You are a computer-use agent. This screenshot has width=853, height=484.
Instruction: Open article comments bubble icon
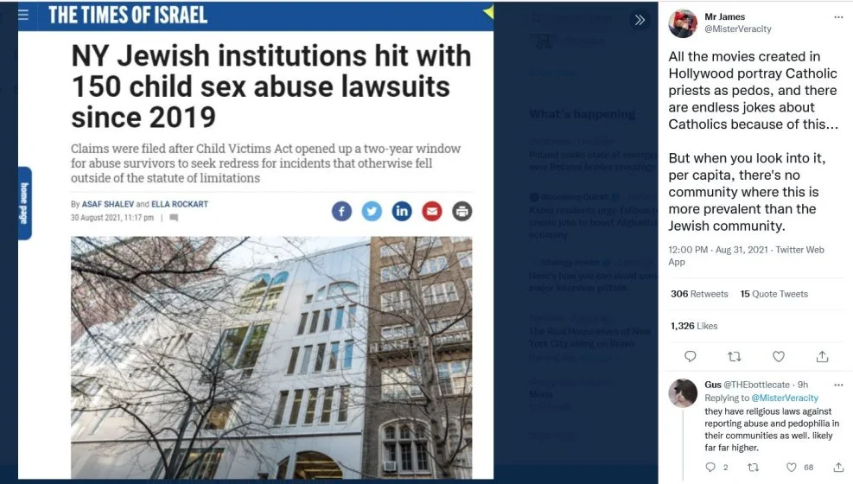tap(174, 218)
